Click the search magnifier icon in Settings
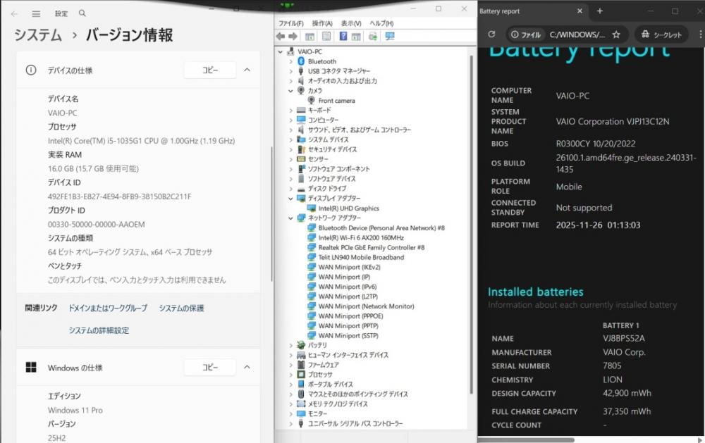 pyautogui.click(x=82, y=13)
